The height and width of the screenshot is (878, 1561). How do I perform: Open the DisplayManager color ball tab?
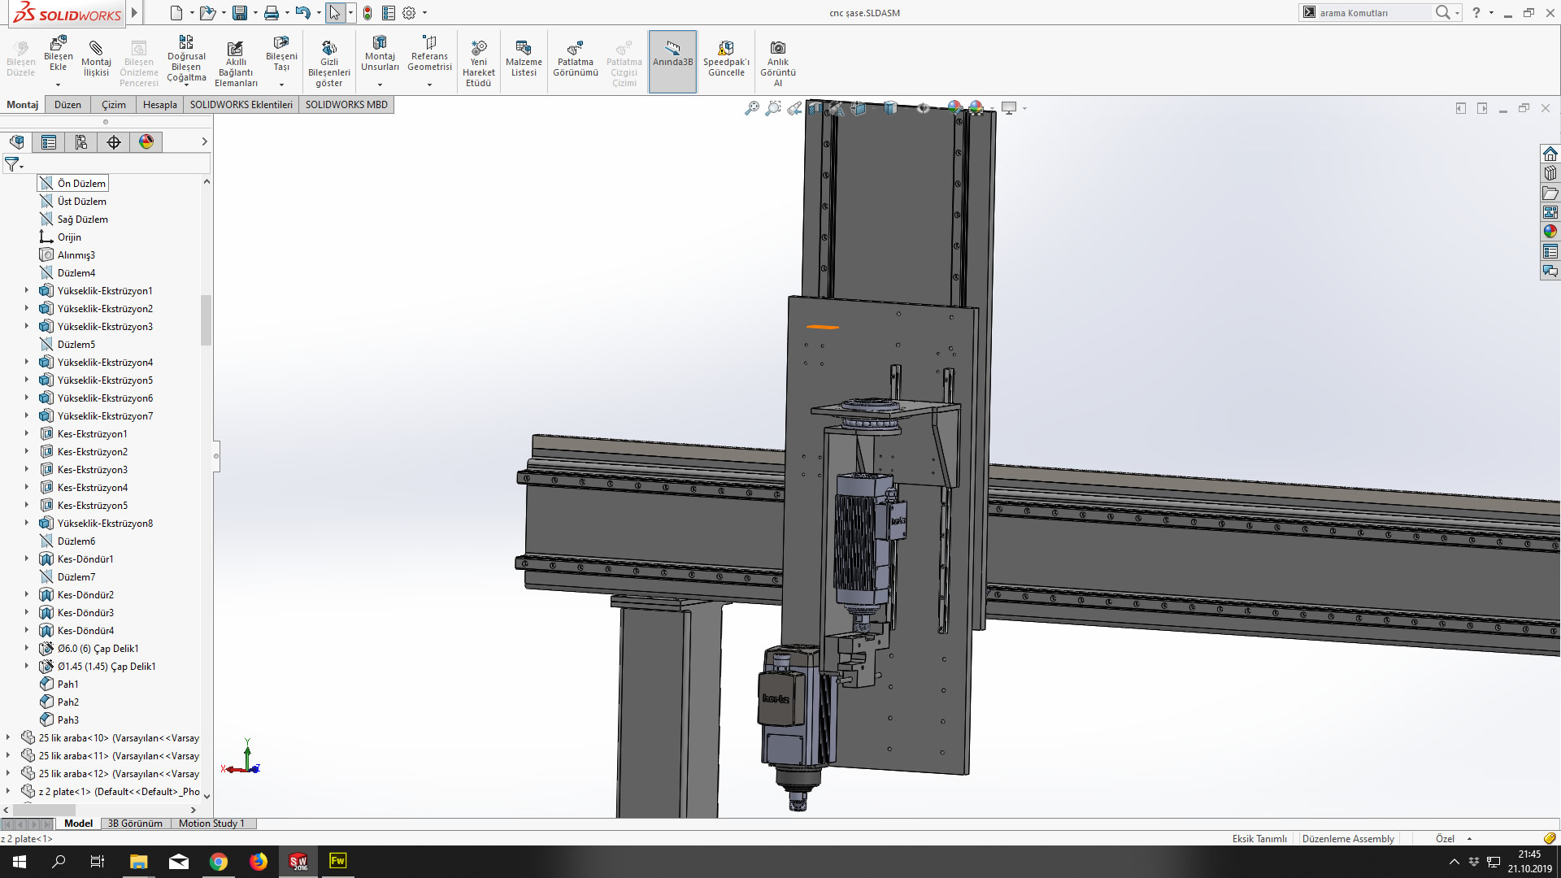click(146, 142)
